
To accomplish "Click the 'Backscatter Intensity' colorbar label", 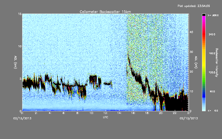I will [x=217, y=63].
